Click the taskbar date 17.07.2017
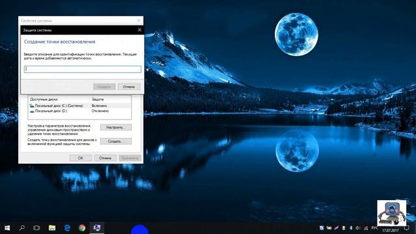This screenshot has height=234, width=416. [x=390, y=231]
